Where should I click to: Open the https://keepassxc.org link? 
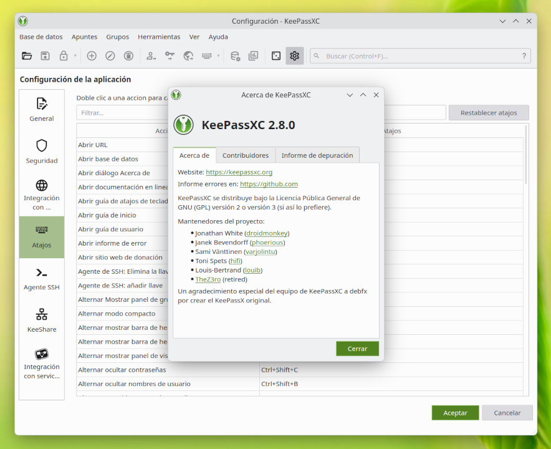[239, 172]
